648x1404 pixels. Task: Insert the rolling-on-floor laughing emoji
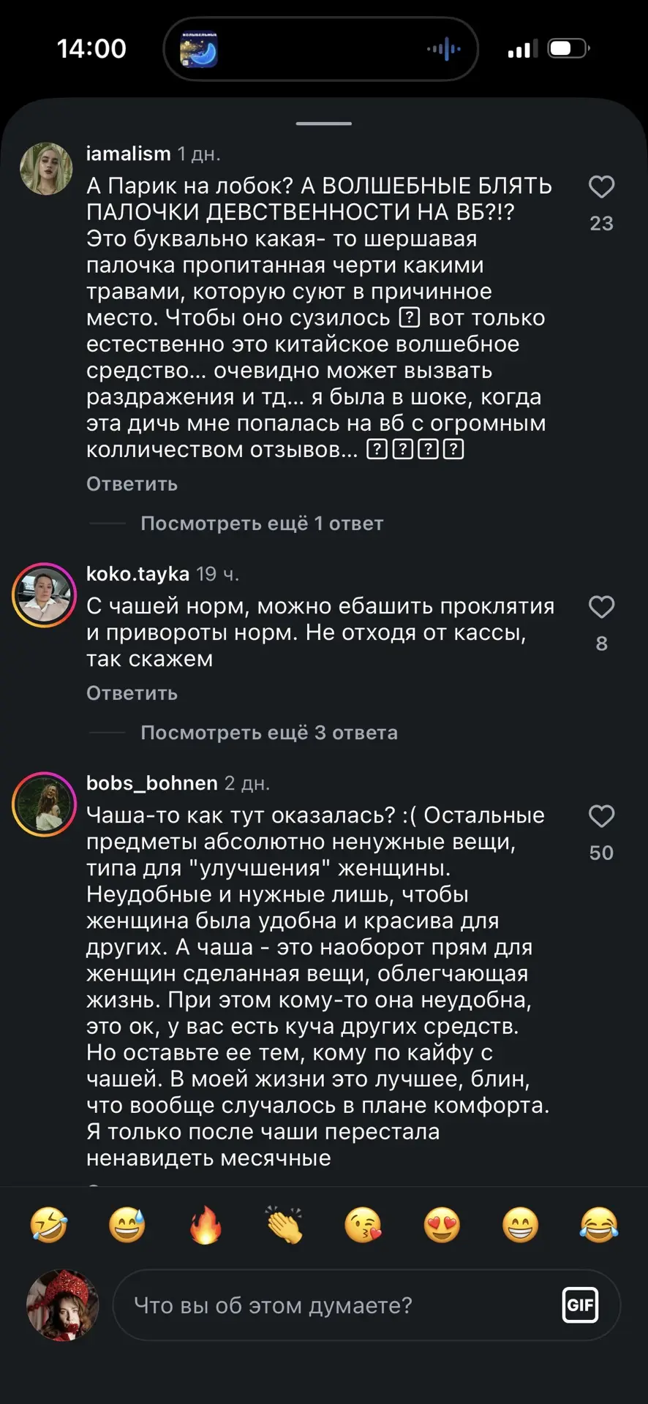(x=48, y=1225)
